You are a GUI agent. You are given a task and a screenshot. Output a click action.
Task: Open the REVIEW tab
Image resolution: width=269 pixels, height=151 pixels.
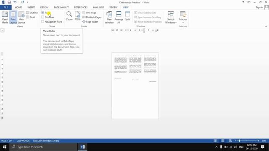(113, 8)
